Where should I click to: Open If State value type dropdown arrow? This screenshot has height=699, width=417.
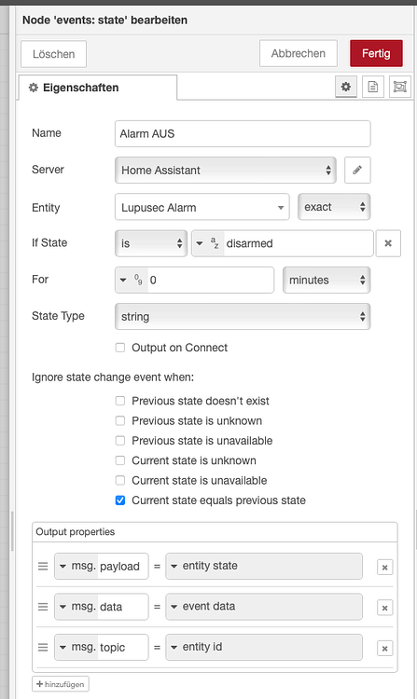click(x=200, y=243)
